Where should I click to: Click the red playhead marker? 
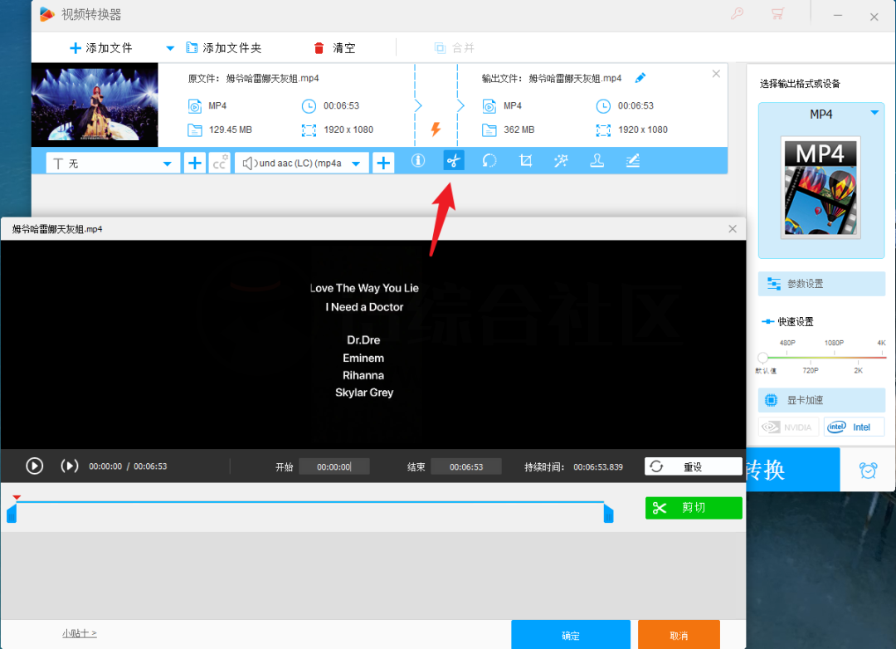tap(17, 497)
